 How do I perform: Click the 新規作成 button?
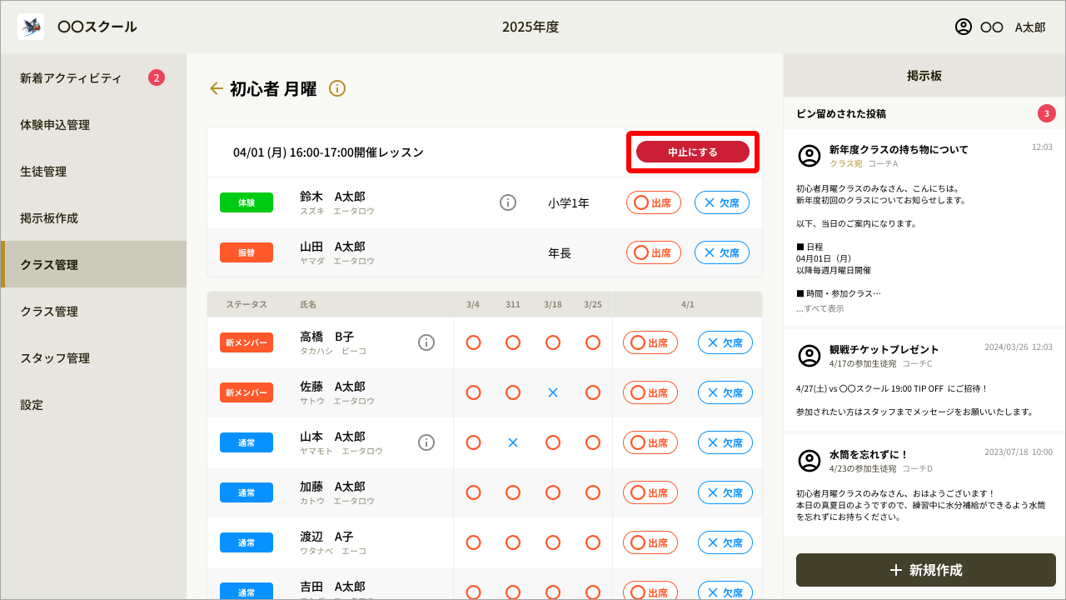tap(925, 570)
